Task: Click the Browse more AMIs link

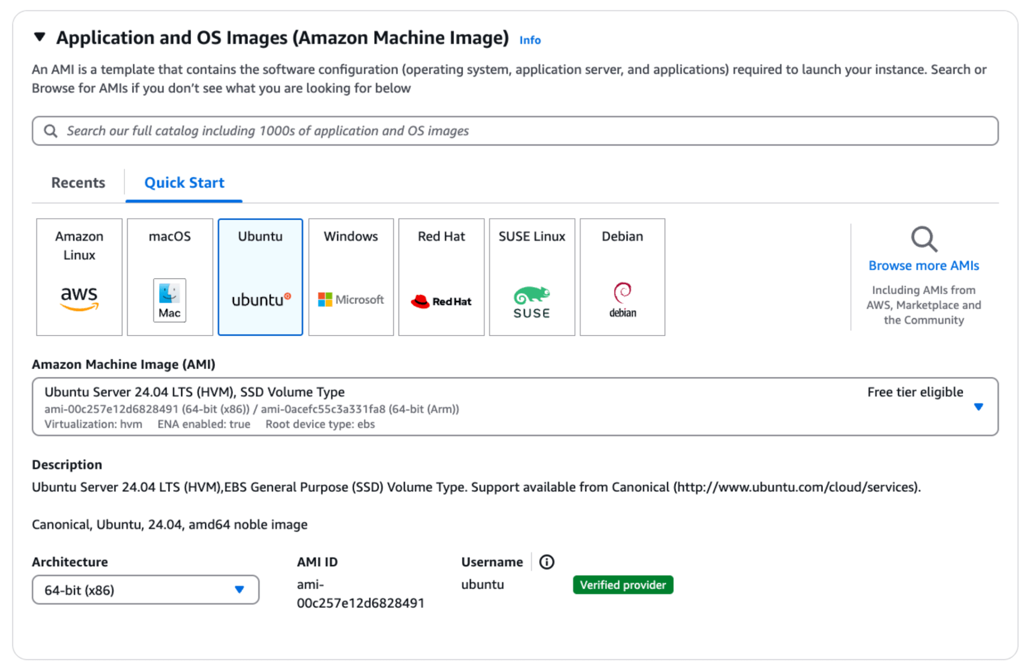Action: (x=924, y=266)
